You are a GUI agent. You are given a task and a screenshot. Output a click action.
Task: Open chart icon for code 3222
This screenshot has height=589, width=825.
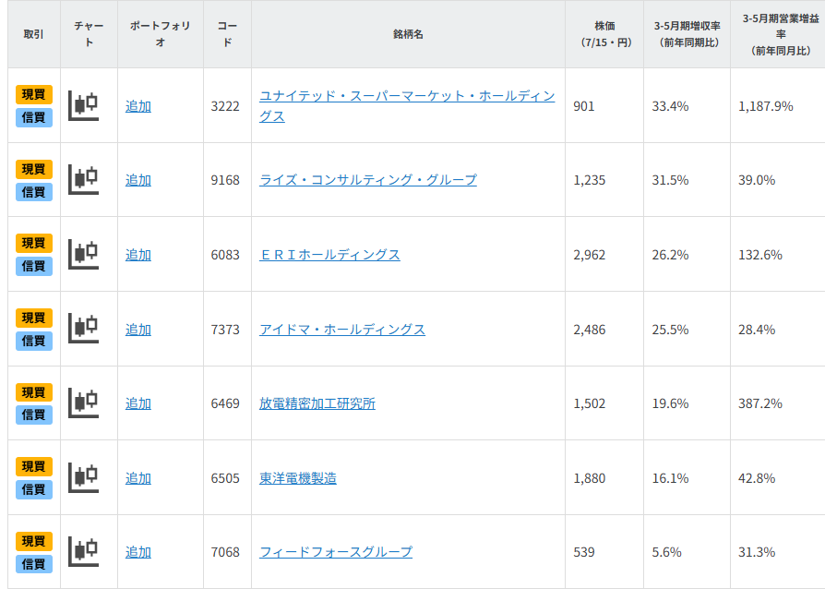pyautogui.click(x=84, y=105)
